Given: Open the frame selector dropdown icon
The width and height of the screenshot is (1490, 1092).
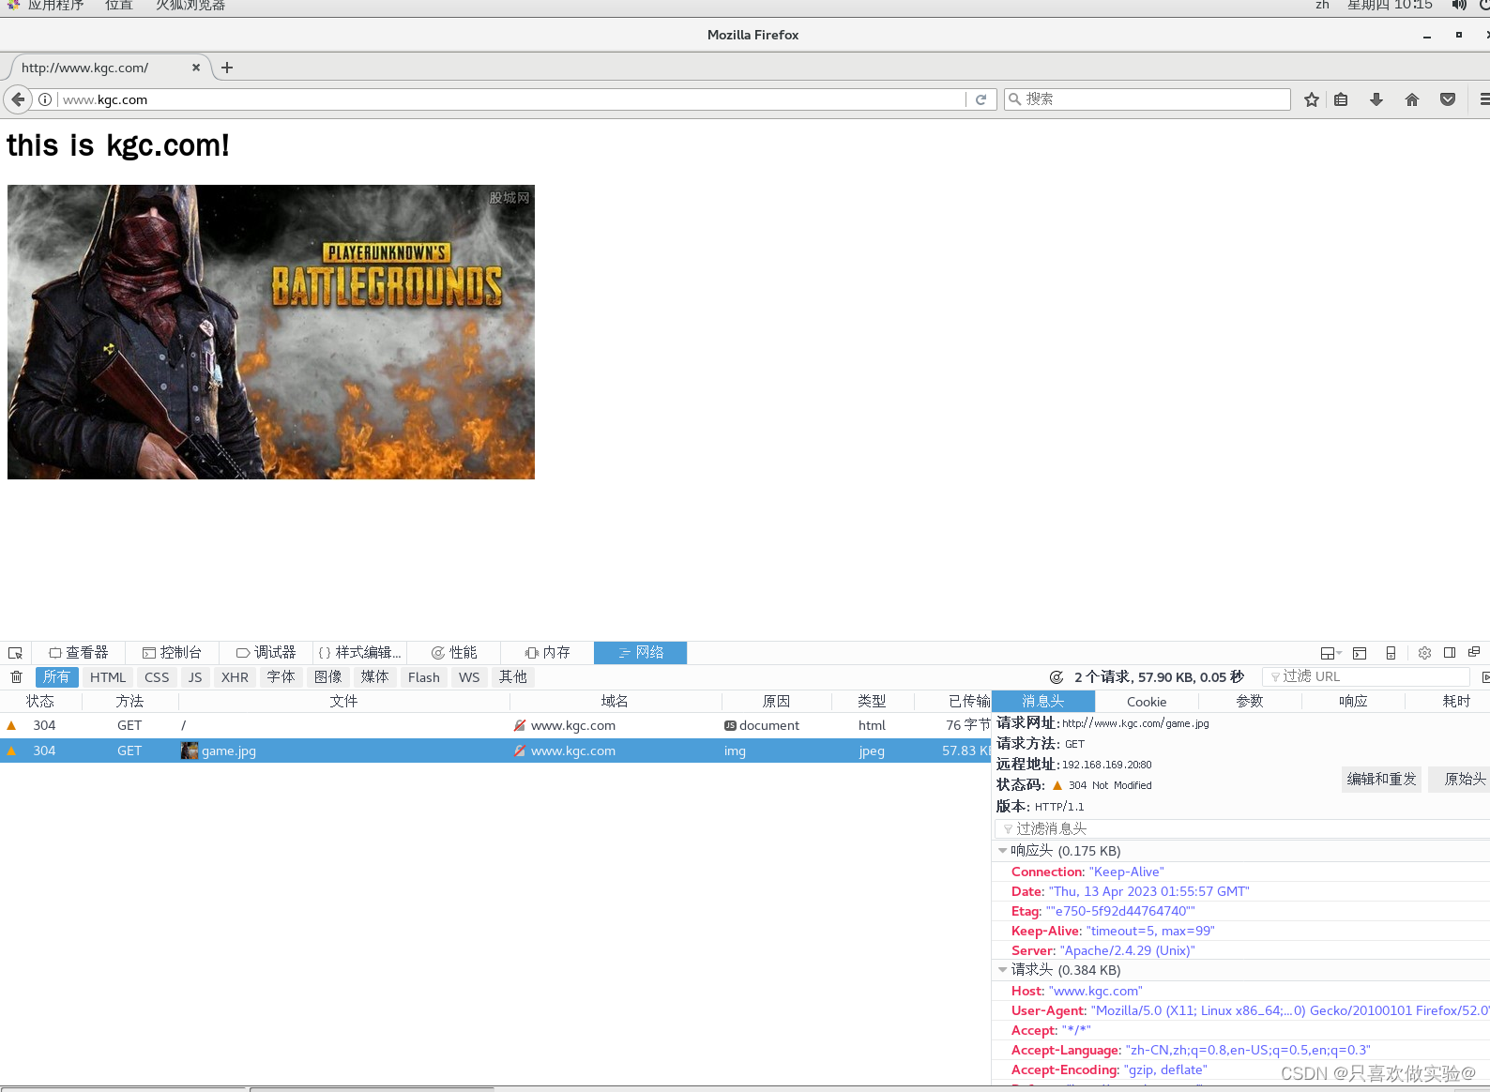Looking at the screenshot, I should 1330,653.
